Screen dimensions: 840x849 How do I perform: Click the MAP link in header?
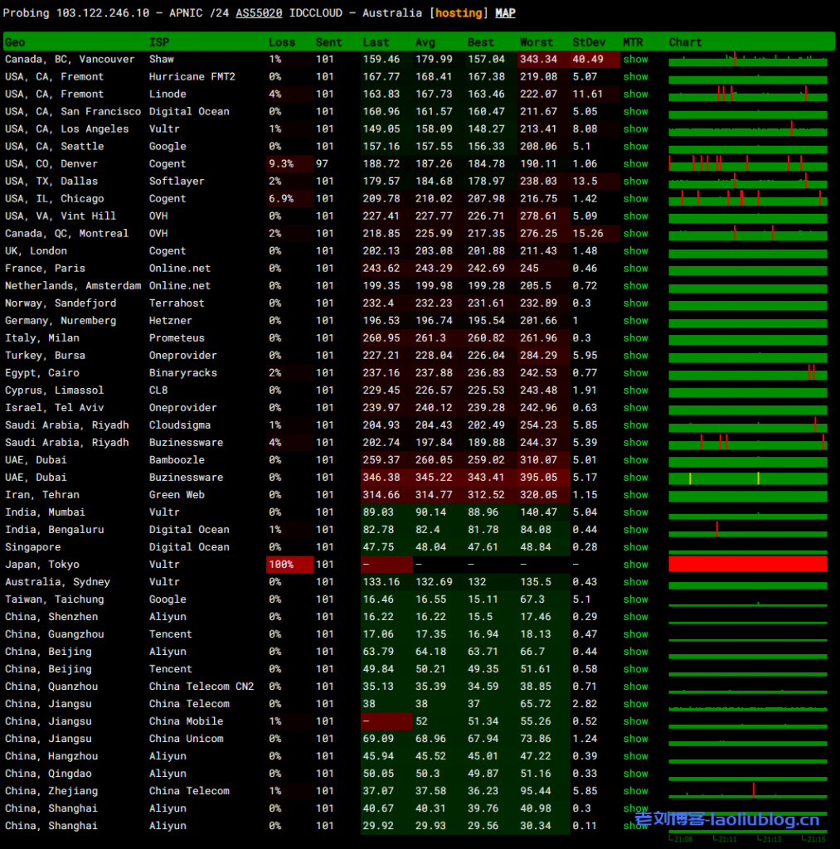click(505, 13)
